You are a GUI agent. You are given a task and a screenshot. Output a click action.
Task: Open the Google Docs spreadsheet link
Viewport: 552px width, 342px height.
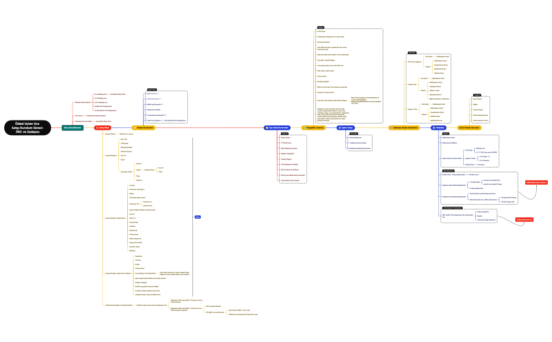(x=365, y=100)
